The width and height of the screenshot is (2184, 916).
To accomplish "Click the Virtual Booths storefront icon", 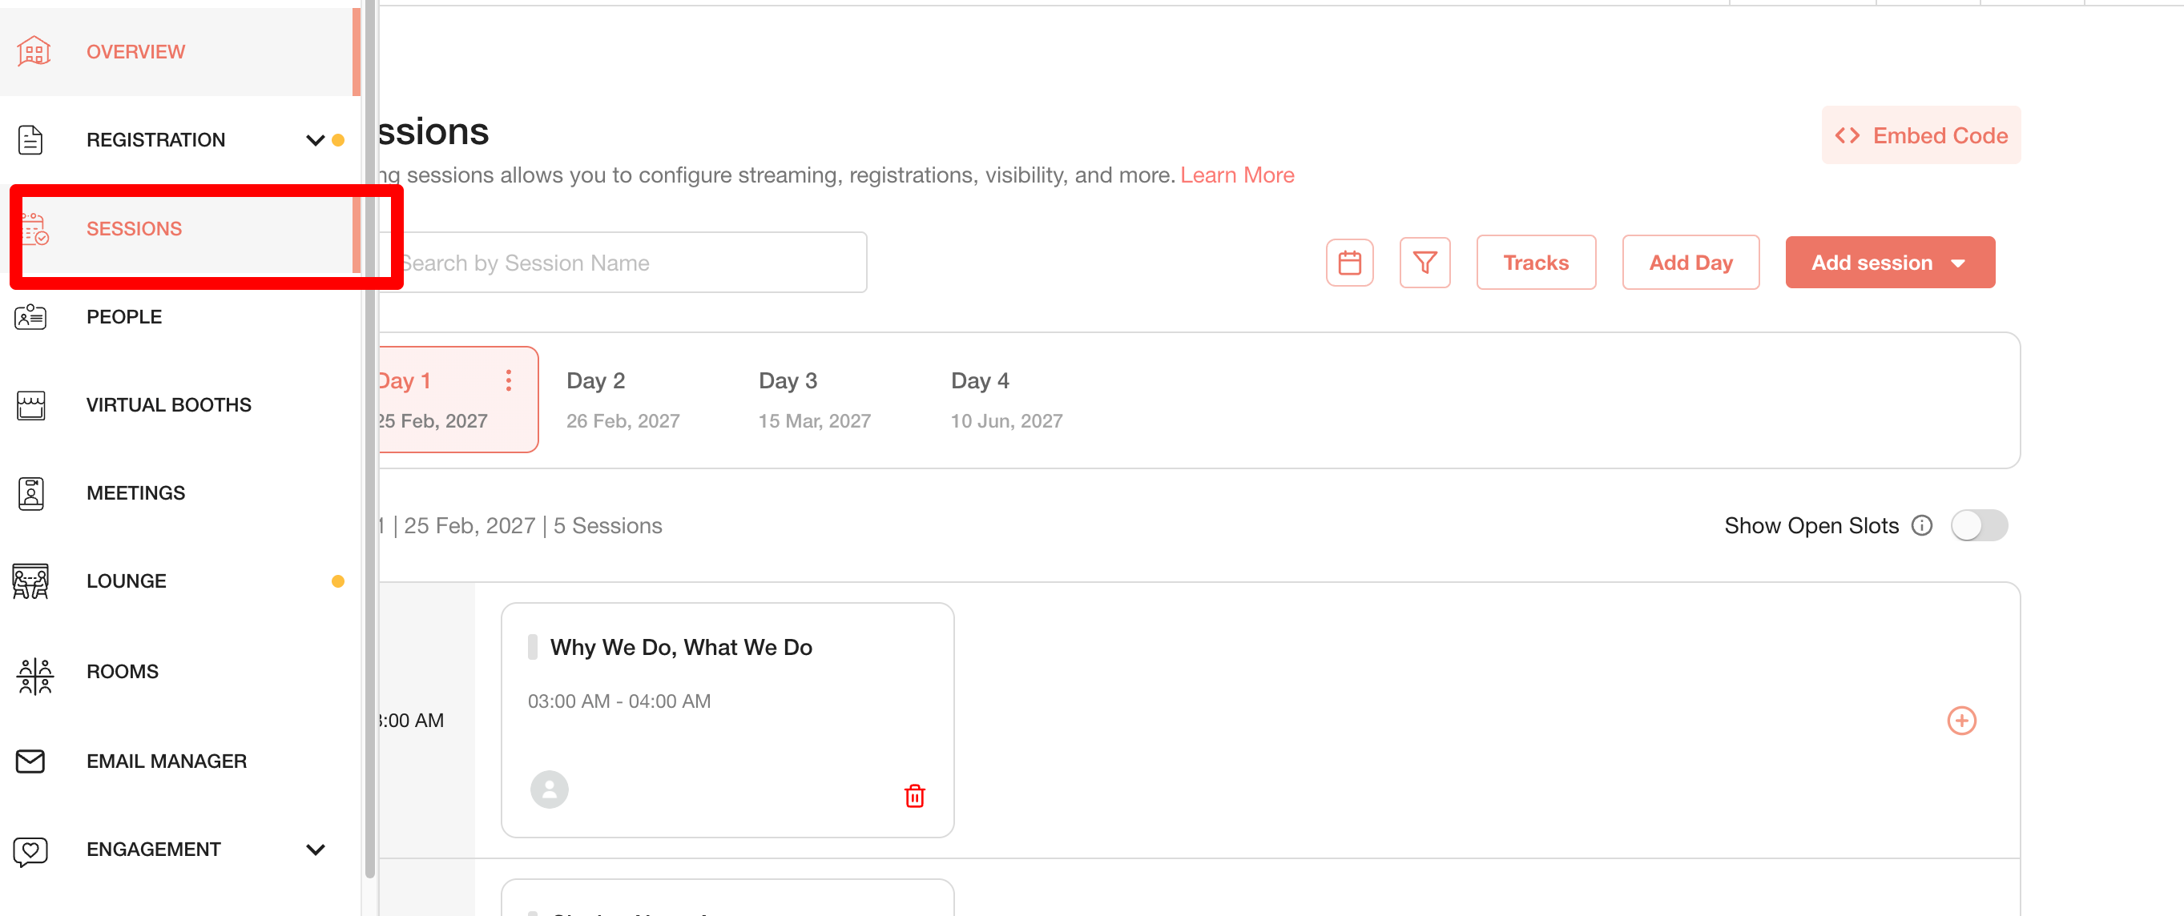I will coord(31,405).
